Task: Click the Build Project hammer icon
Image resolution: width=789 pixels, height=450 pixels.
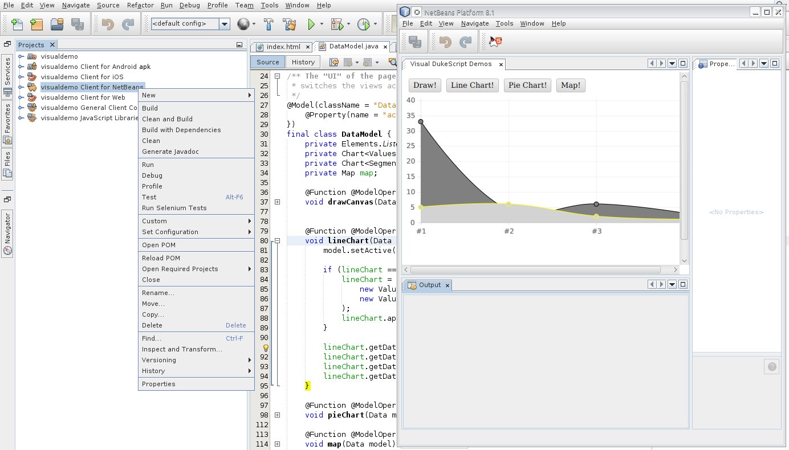Action: 269,24
